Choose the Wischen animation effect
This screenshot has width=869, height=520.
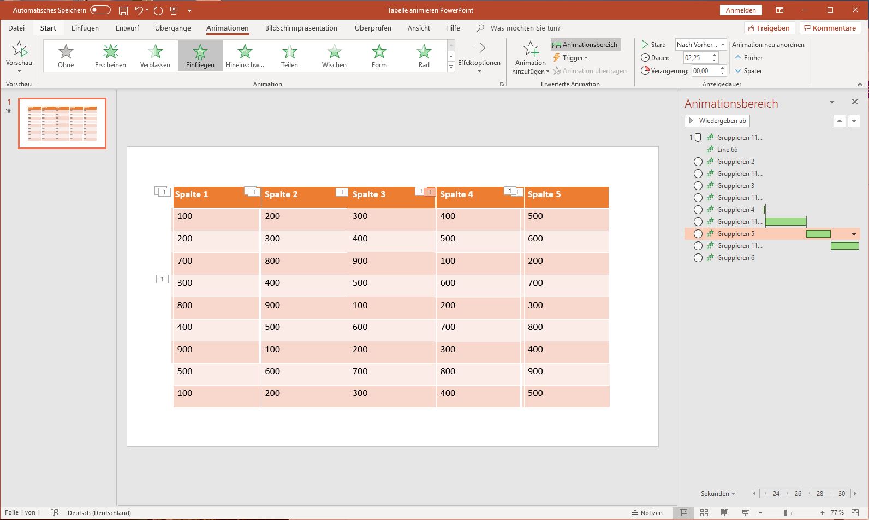click(x=334, y=56)
